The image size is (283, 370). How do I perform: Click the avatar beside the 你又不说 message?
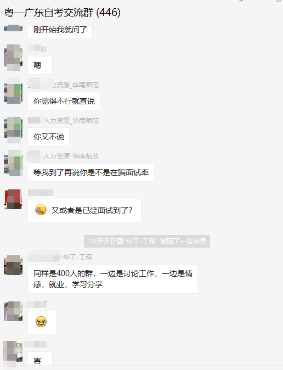click(x=13, y=130)
